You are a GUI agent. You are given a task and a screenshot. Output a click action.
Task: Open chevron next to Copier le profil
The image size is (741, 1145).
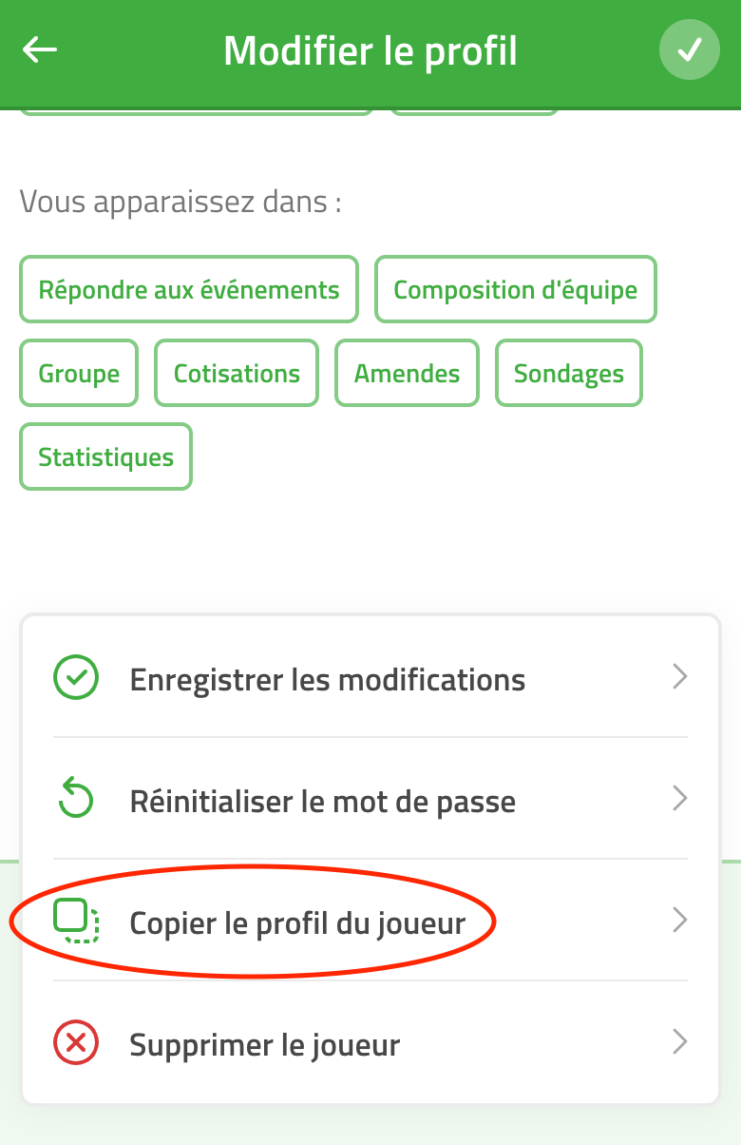pyautogui.click(x=679, y=921)
